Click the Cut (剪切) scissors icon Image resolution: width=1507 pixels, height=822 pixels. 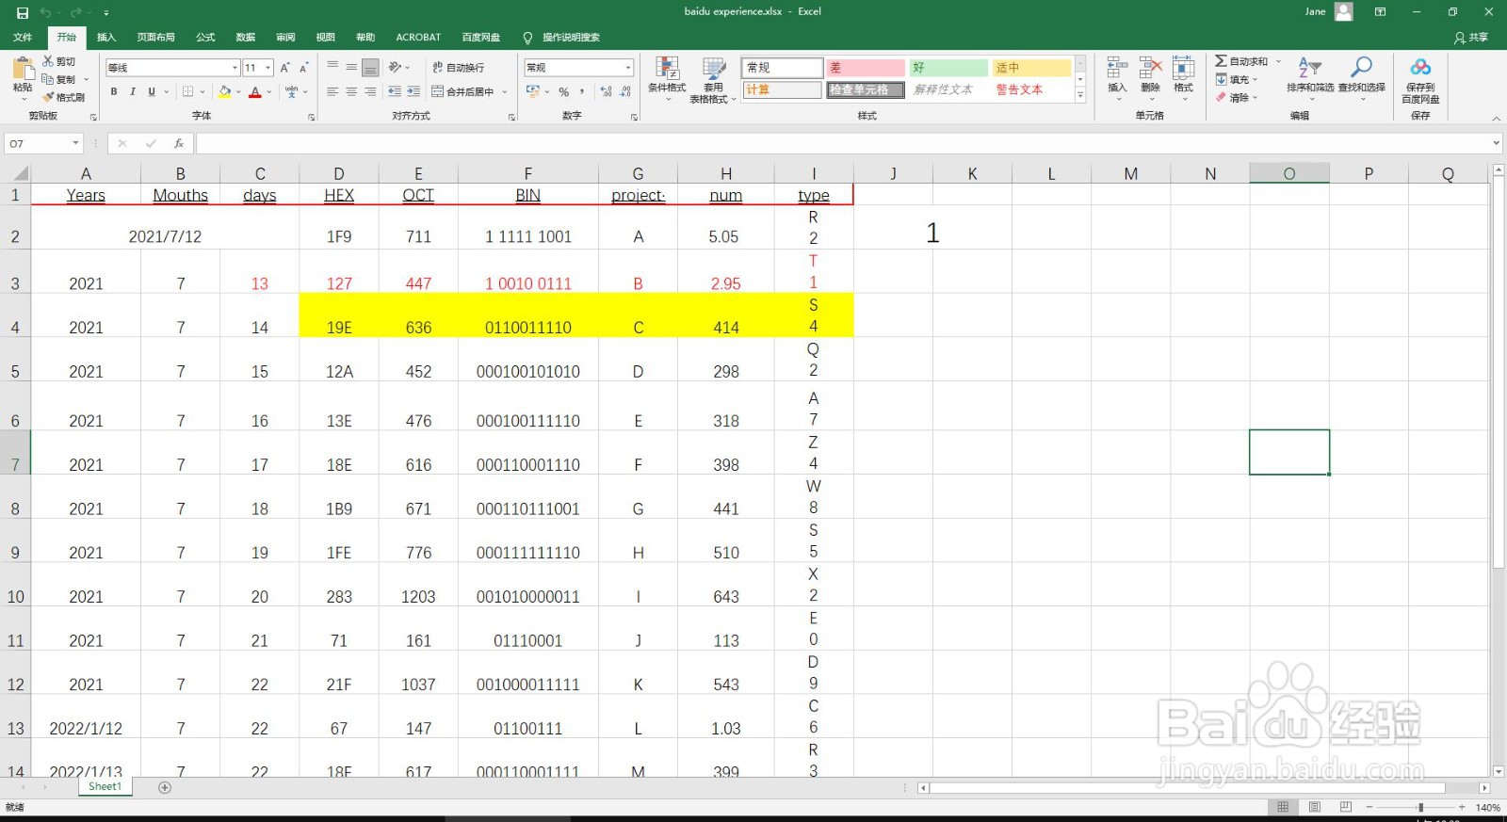(48, 61)
